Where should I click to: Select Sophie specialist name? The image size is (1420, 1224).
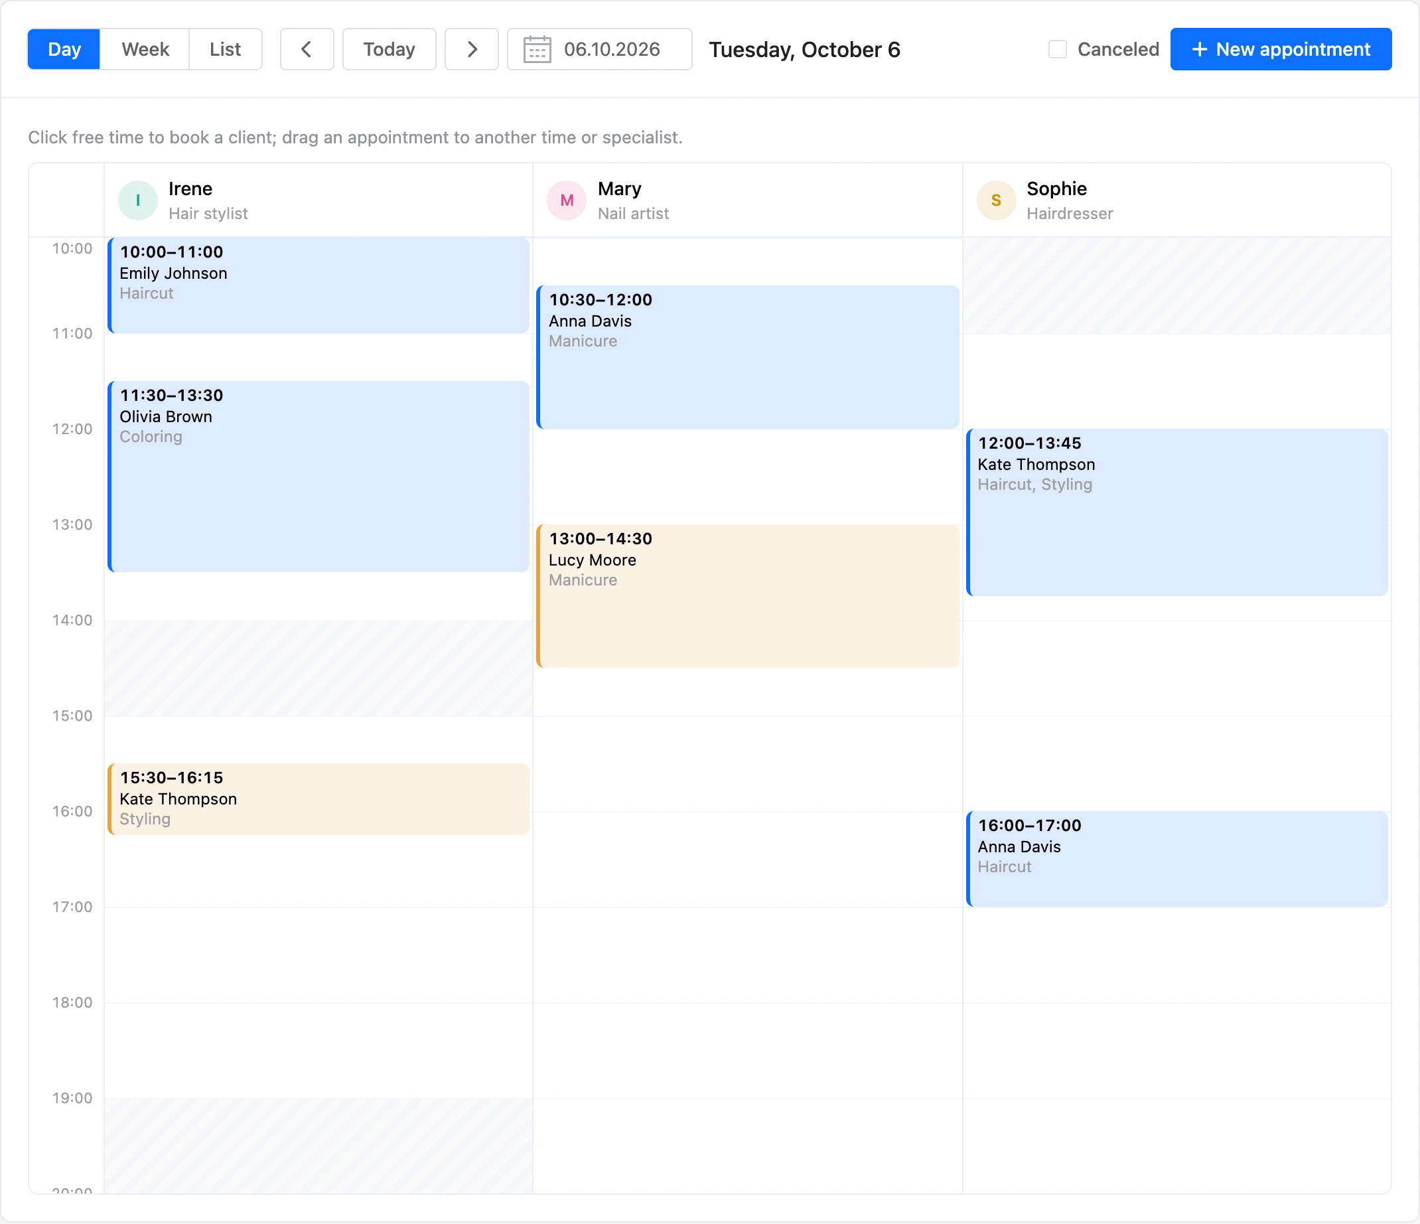click(1056, 189)
